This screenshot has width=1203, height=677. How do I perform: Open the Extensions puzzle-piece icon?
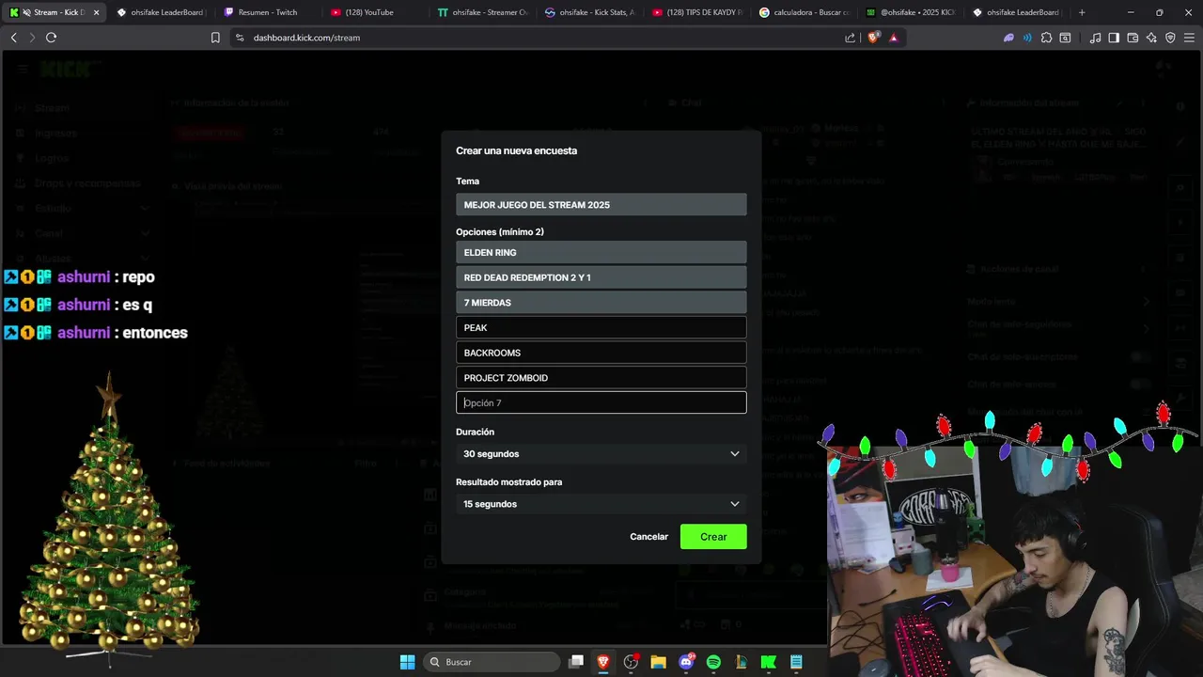pos(1046,38)
